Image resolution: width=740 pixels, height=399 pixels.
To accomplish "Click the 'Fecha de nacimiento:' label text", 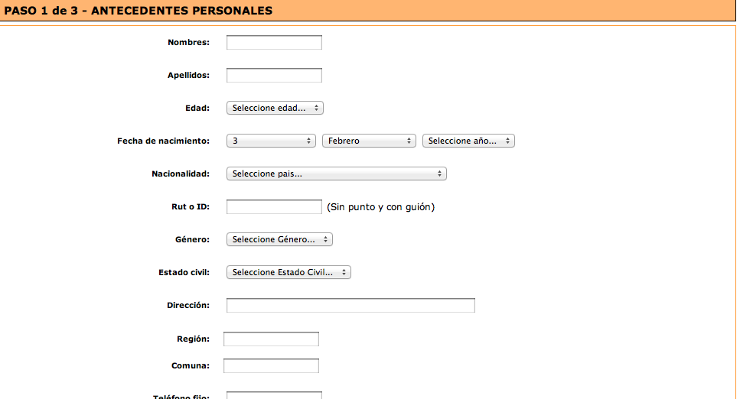I will [x=163, y=141].
